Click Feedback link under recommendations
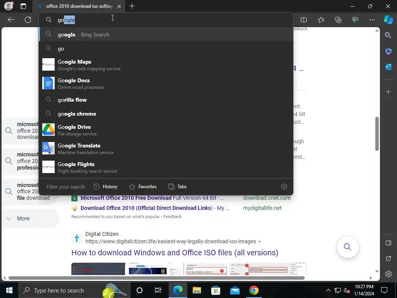Image resolution: width=397 pixels, height=298 pixels. tap(173, 217)
